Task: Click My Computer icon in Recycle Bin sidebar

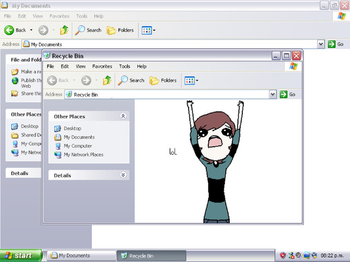Action: coord(57,146)
